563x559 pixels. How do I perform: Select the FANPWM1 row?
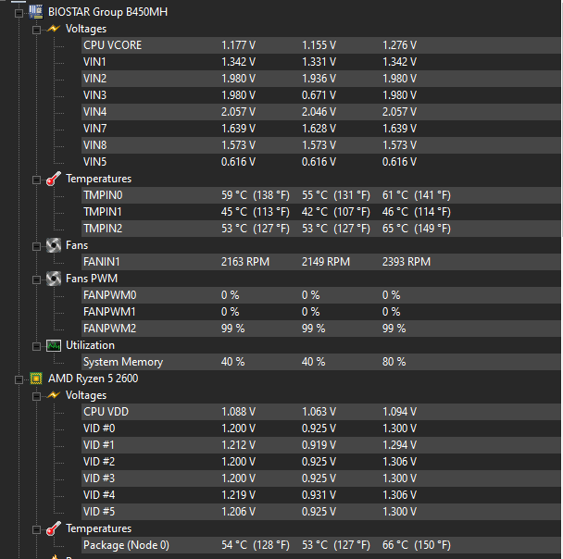[321, 312]
